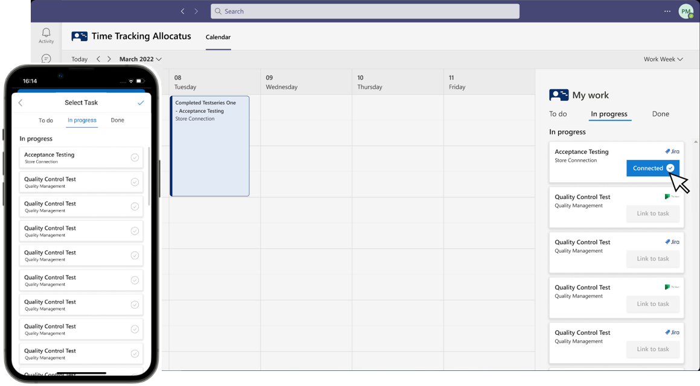Toggle the Connected checkmark on Acceptance Testing
This screenshot has width=700, height=386.
coord(670,168)
